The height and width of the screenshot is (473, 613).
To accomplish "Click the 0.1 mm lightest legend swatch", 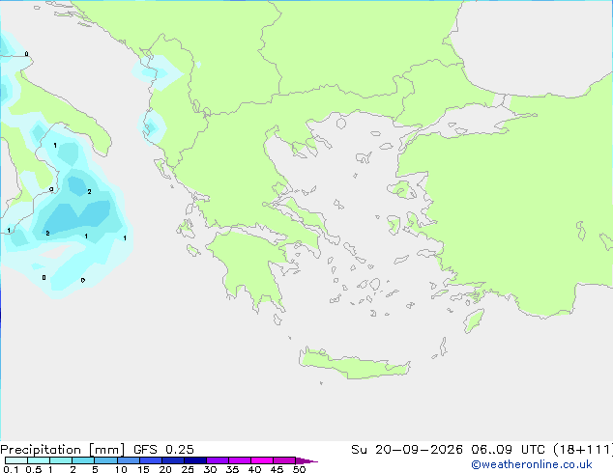I will (x=16, y=460).
